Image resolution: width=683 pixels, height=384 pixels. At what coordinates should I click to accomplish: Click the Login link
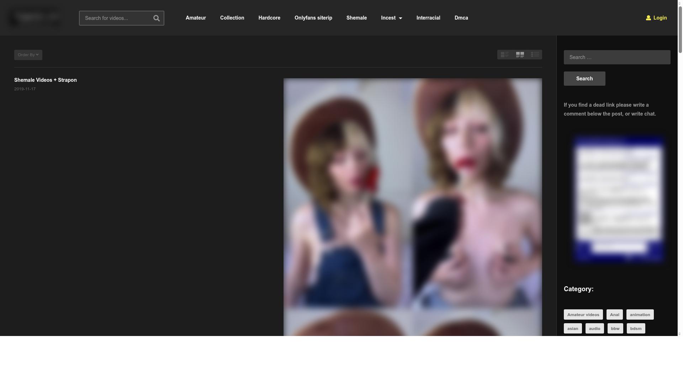[x=660, y=18]
